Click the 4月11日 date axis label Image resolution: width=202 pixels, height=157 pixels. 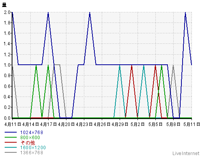(12, 124)
